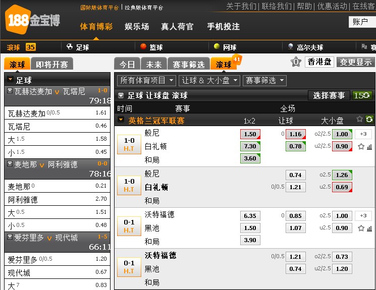This screenshot has width=376, height=290.
Task: Select 阿利雅德 odds 2.70 row
Action: [58, 199]
